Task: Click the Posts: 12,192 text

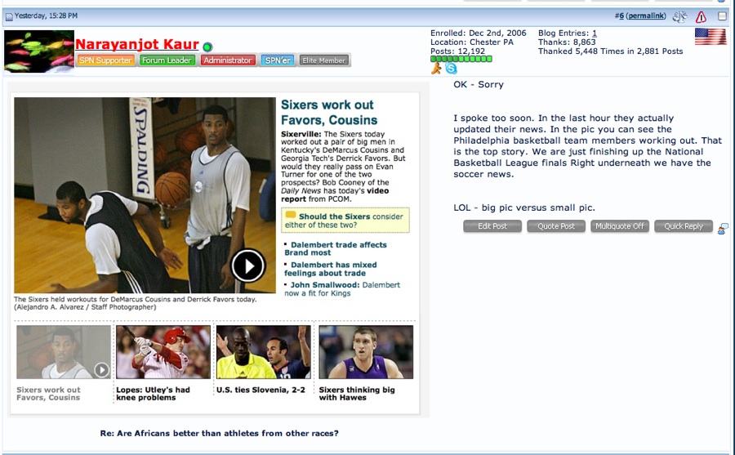Action: (x=457, y=51)
